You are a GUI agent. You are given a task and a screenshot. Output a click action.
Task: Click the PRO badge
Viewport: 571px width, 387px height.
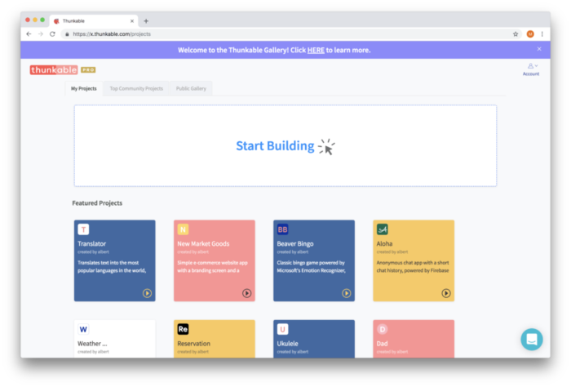click(x=88, y=70)
